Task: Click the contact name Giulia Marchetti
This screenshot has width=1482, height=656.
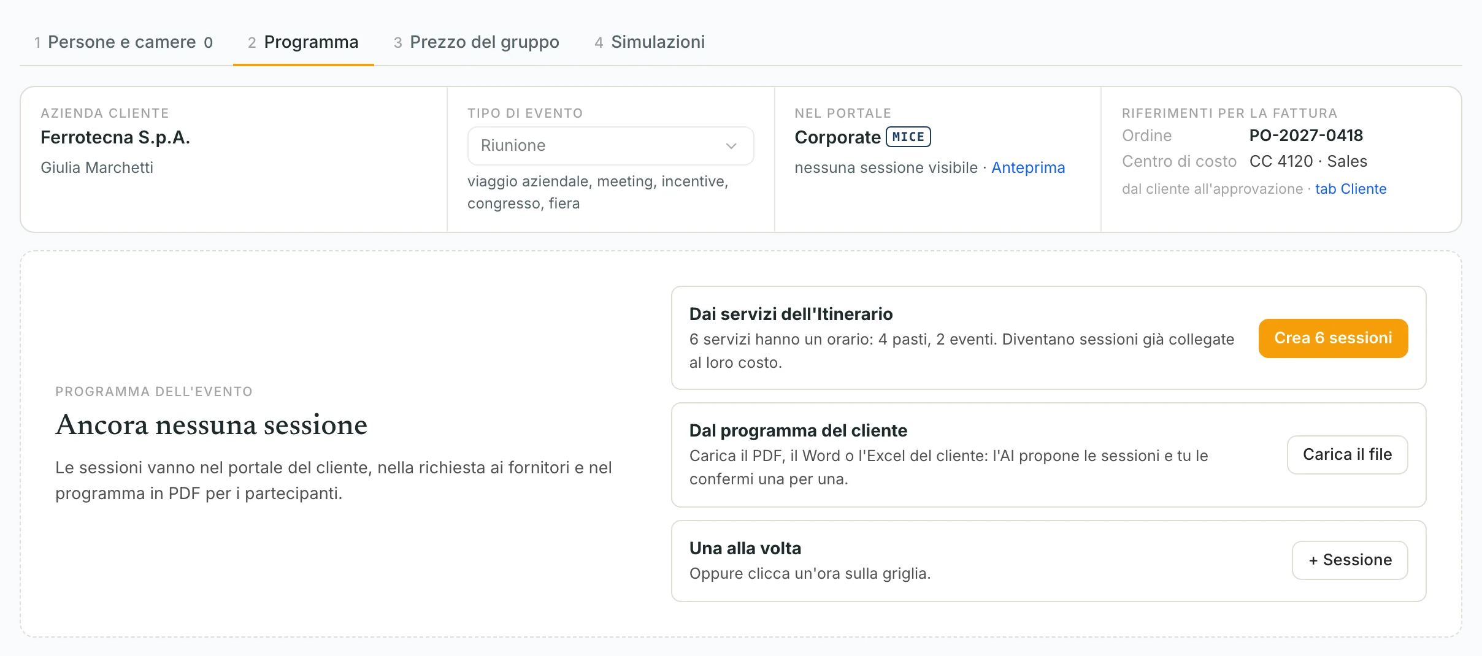Action: (x=97, y=167)
